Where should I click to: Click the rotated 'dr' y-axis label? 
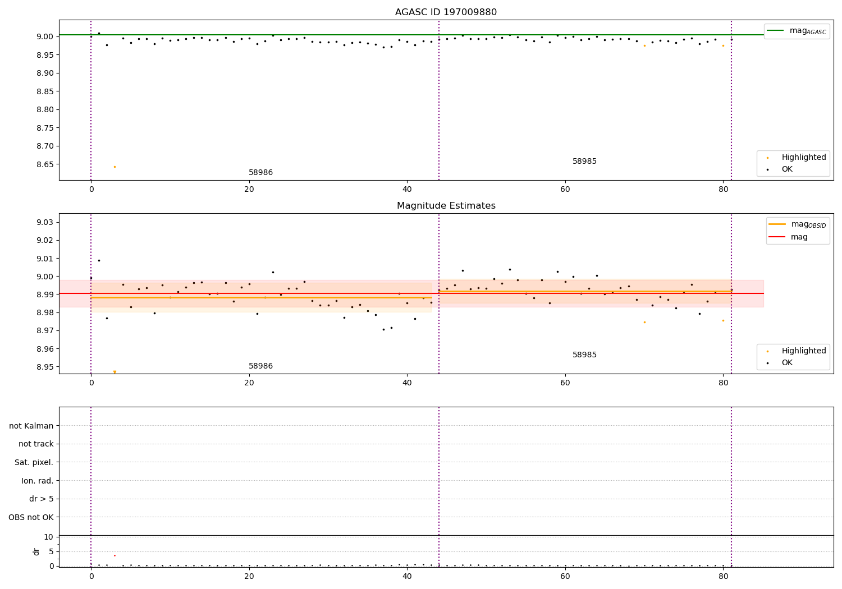click(36, 551)
